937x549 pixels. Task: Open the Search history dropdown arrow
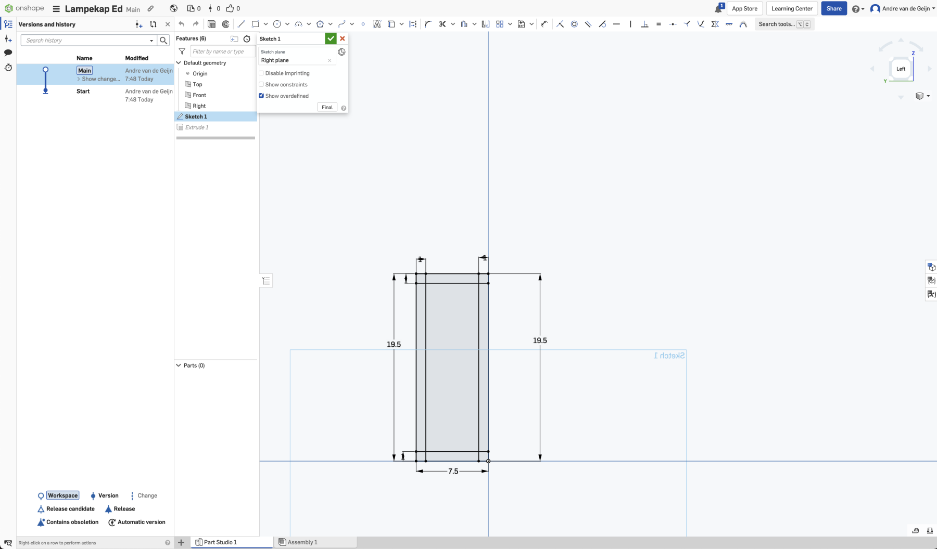pos(151,41)
